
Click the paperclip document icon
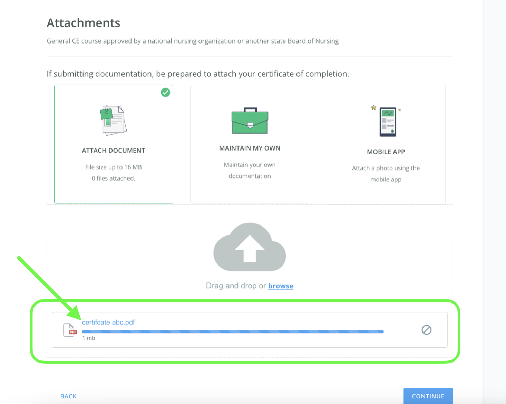(113, 120)
